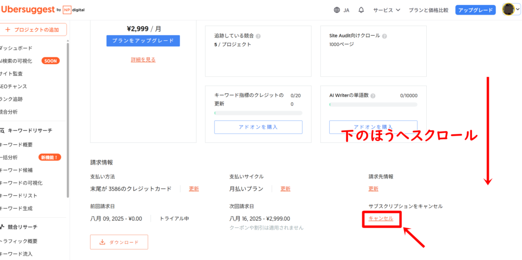The width and height of the screenshot is (522, 260).
Task: Click 八月 09, 2025 - ¥0.00 text
Action: point(116,219)
